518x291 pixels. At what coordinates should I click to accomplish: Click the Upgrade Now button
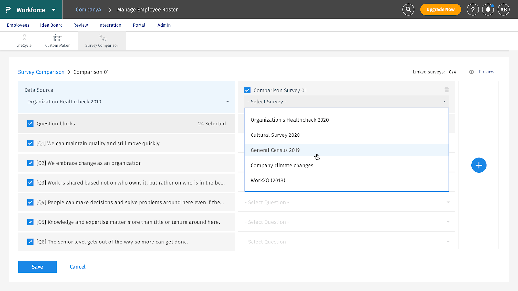tap(440, 10)
